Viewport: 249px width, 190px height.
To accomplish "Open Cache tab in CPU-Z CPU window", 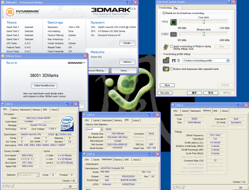I will 14,110.
